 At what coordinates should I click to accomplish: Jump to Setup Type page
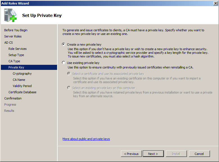pyautogui.click(x=16, y=55)
